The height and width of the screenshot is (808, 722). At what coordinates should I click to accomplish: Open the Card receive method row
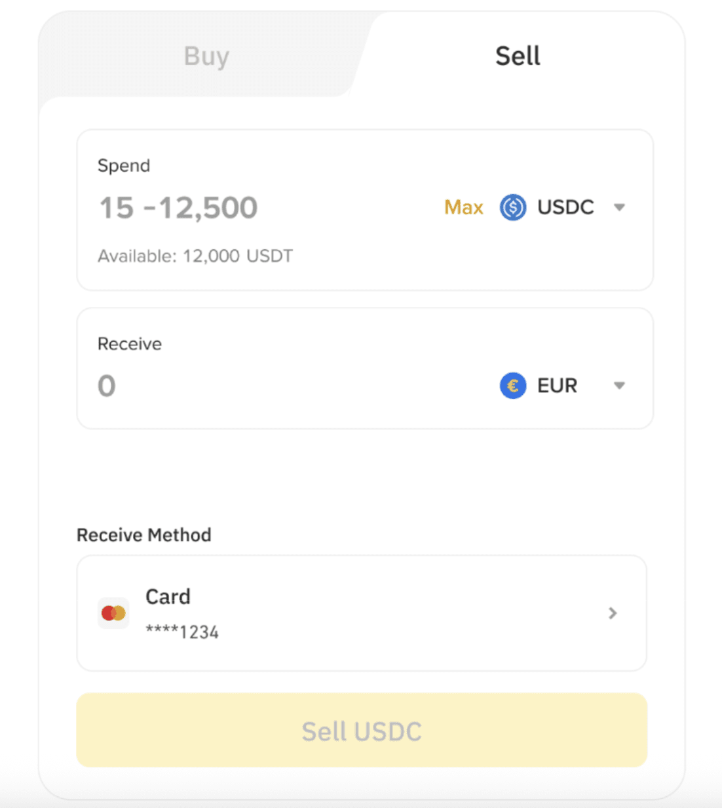pyautogui.click(x=362, y=613)
